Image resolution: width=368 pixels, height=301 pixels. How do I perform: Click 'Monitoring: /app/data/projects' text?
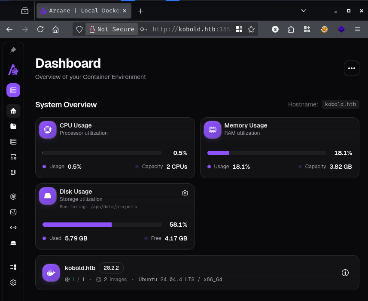point(98,207)
